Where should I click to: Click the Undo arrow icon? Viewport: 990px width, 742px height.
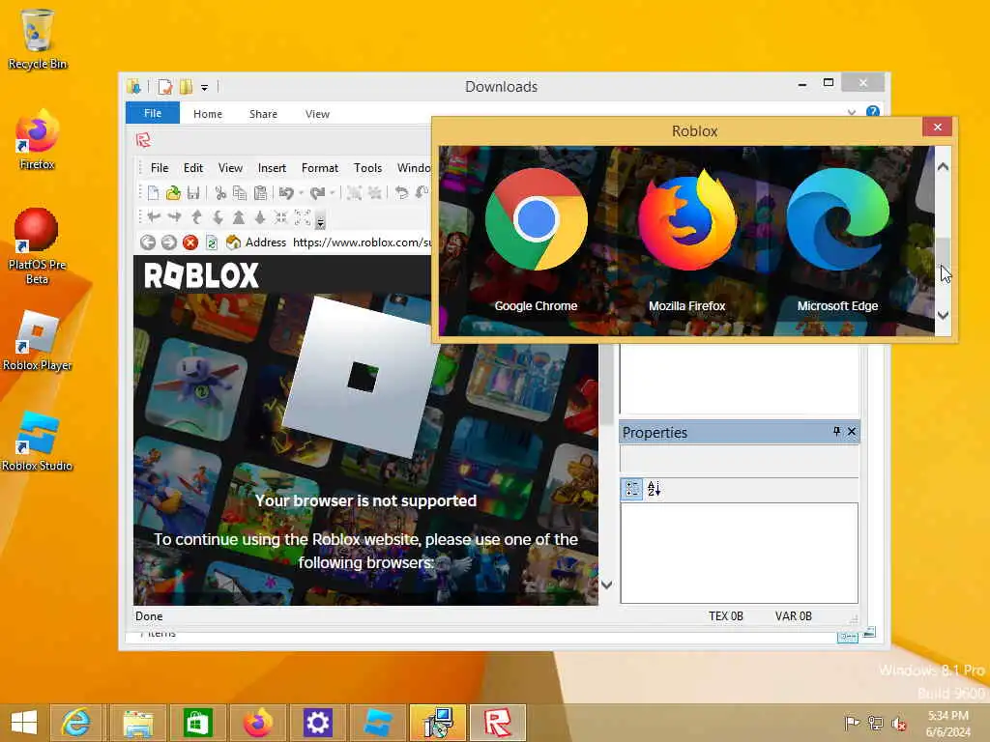click(x=286, y=193)
